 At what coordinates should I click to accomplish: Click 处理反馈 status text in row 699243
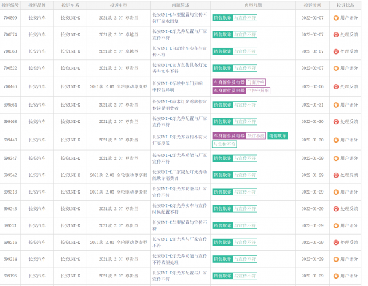349,209
